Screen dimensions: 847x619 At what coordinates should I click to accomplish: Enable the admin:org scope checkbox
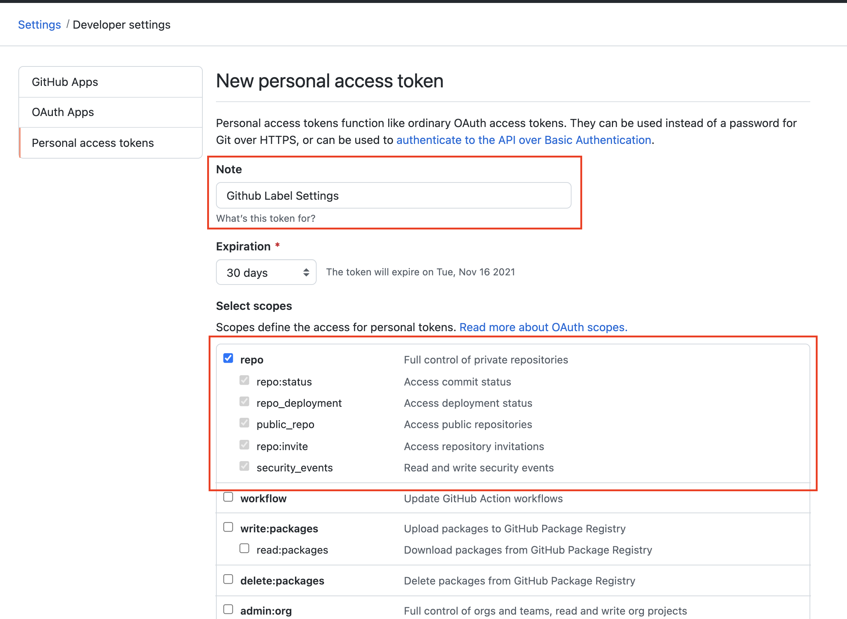tap(228, 609)
